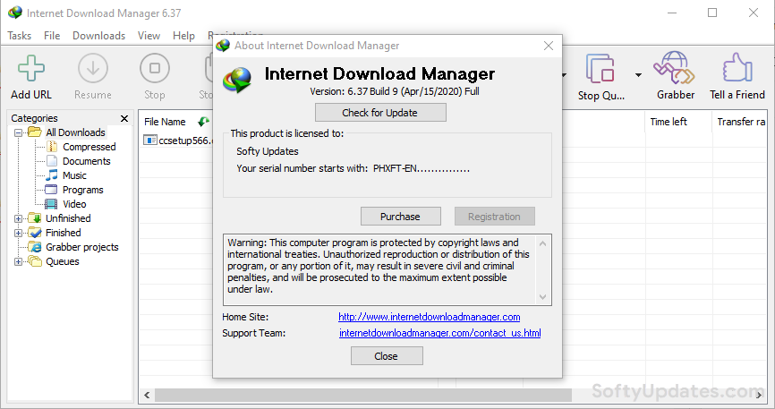Click the Add URL toolbar icon
This screenshot has height=409, width=775.
tap(31, 68)
